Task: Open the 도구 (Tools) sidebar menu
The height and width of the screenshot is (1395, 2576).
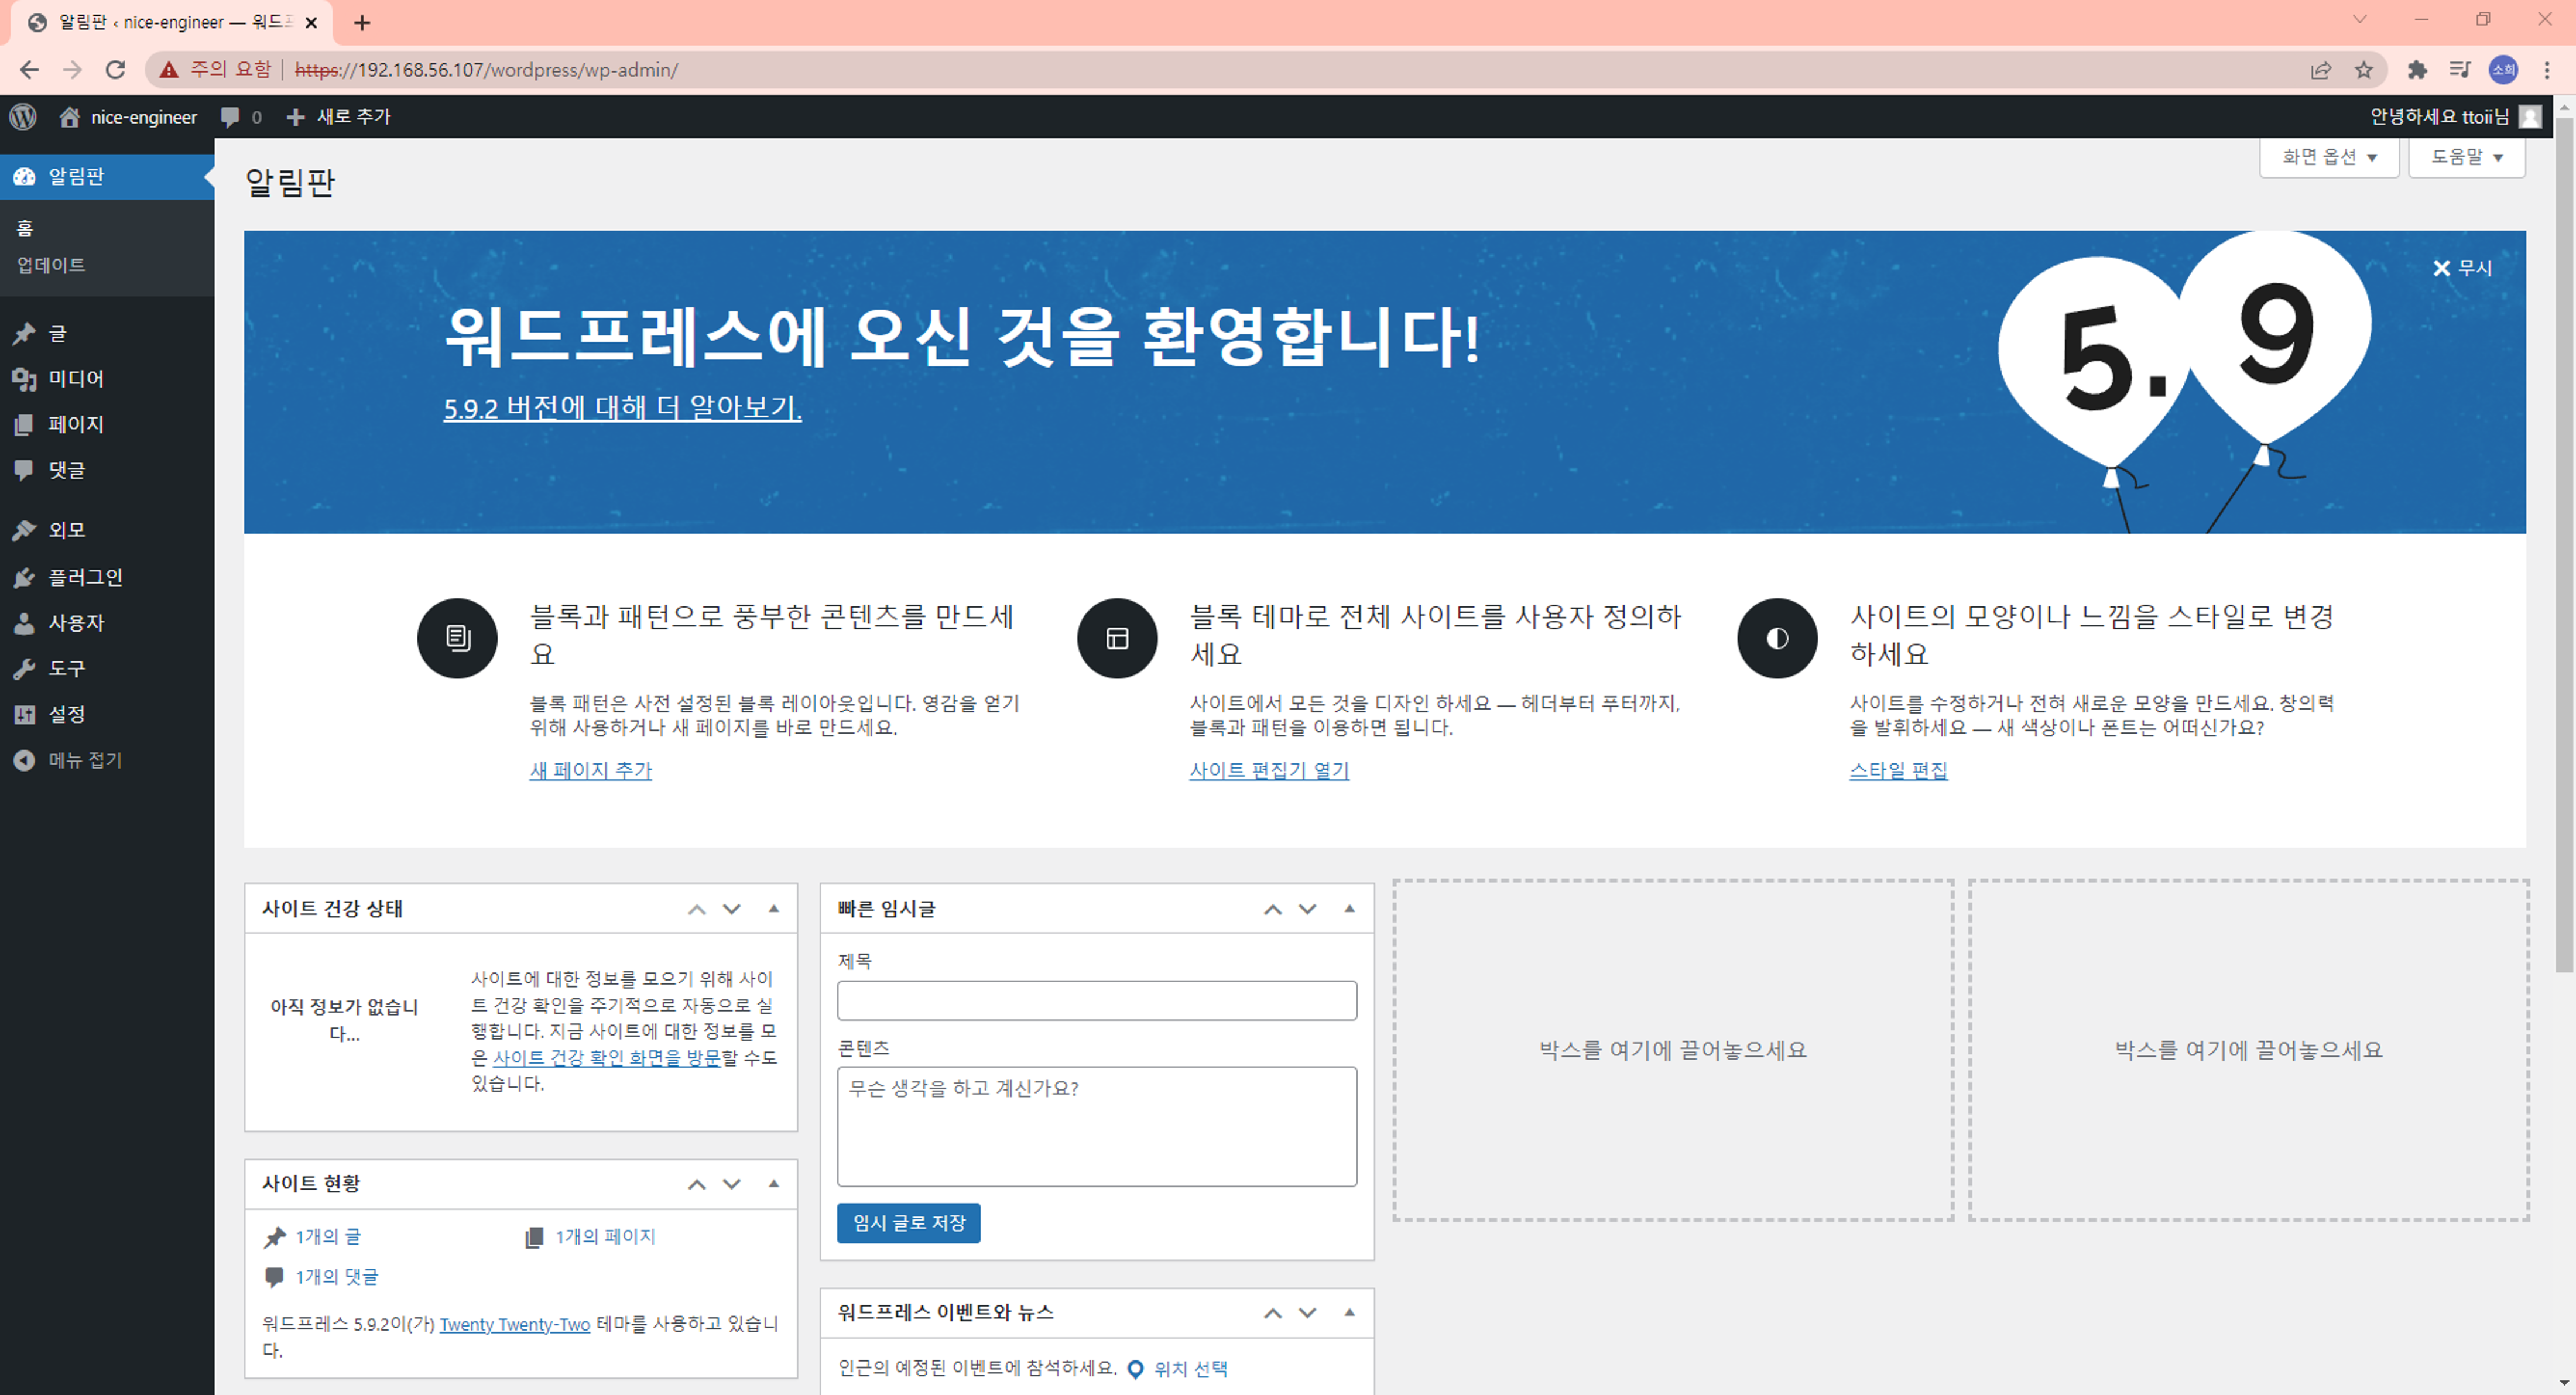Action: (x=67, y=668)
